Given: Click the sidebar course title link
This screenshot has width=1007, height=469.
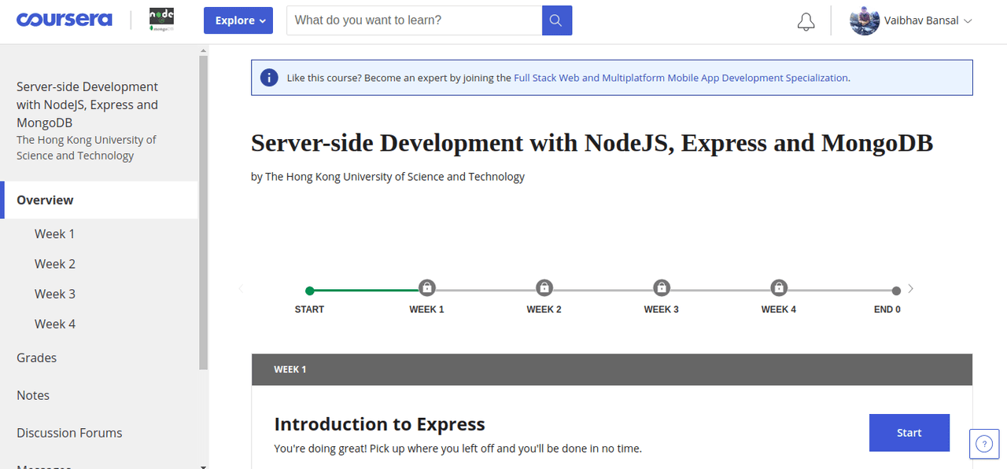Looking at the screenshot, I should (87, 104).
